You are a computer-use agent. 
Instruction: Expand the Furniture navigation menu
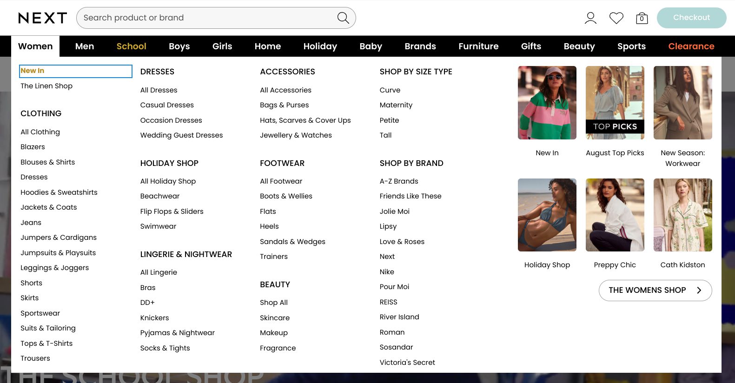pos(478,46)
